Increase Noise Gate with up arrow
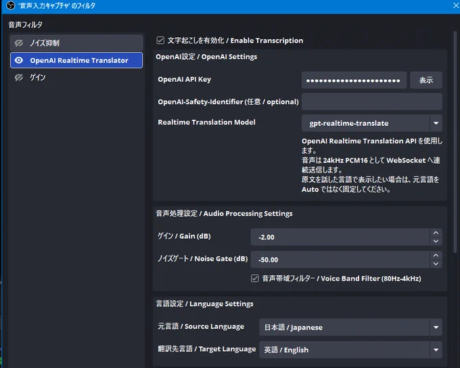The image size is (460, 368). point(436,255)
